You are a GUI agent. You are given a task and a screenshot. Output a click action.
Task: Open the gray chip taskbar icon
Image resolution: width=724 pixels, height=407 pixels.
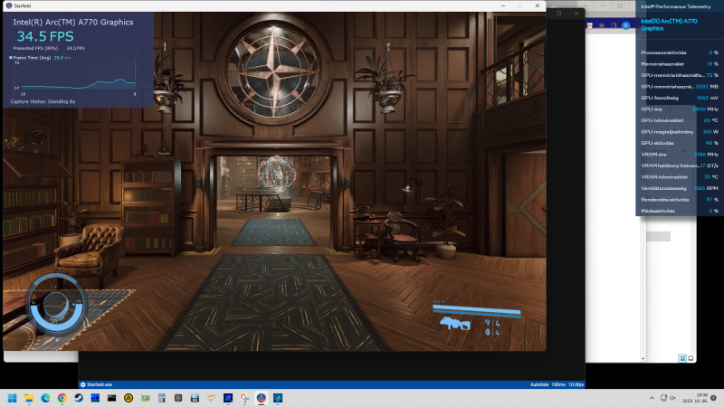[178, 398]
